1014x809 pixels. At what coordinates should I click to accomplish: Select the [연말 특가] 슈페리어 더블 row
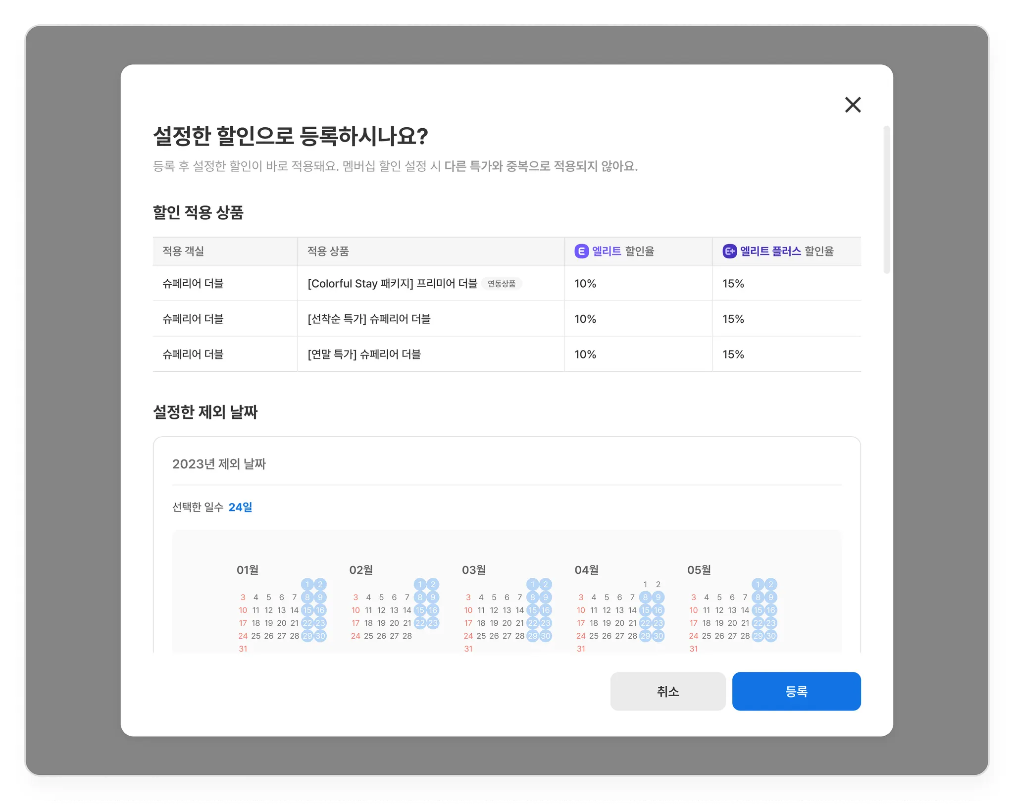364,354
